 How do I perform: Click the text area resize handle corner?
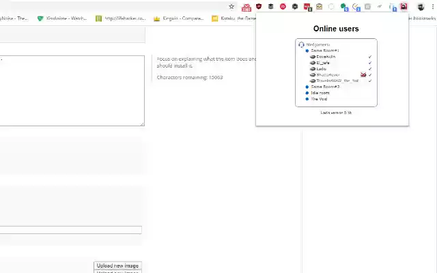coord(143,124)
